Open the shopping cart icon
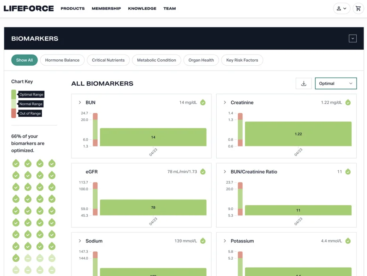The width and height of the screenshot is (367, 276). 358,8
